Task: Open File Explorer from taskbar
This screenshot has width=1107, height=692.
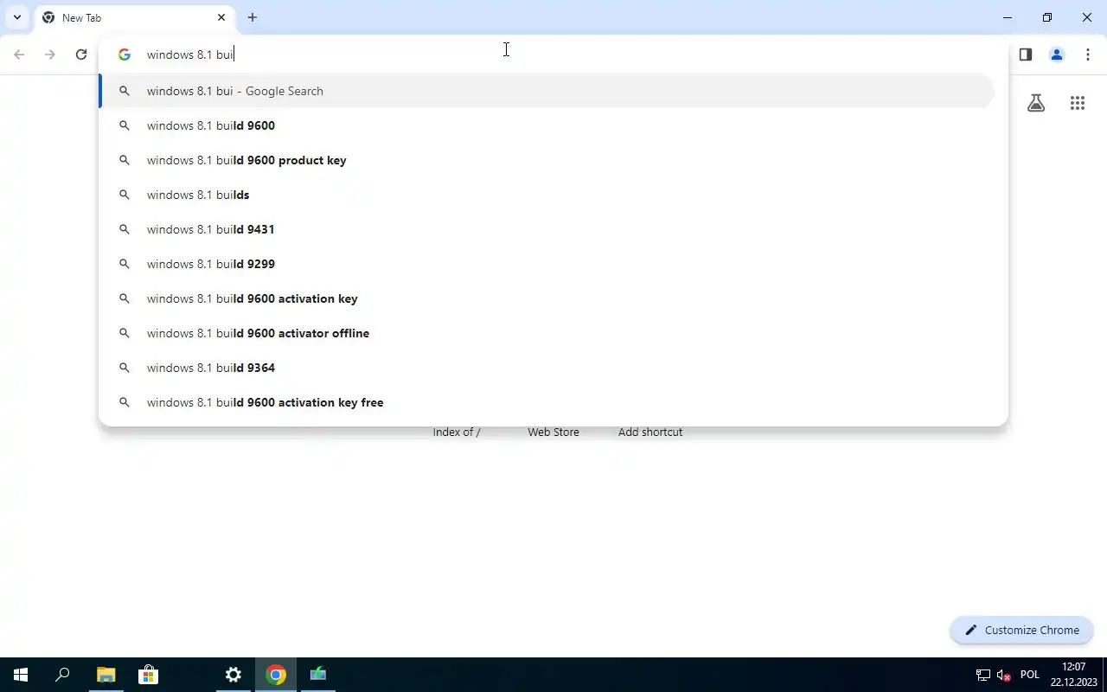Action: (106, 675)
